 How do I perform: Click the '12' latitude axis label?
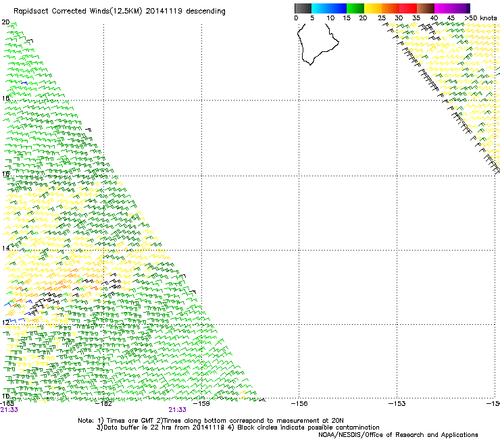coord(5,323)
